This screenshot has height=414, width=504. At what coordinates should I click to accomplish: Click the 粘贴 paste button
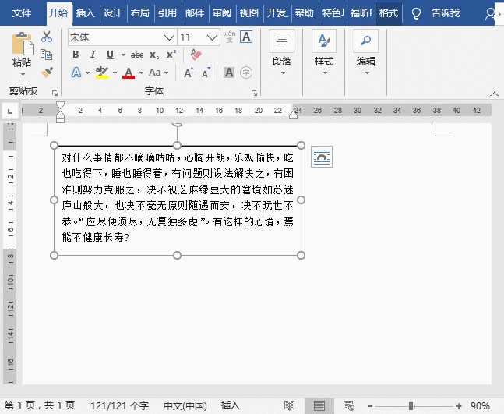click(x=22, y=51)
